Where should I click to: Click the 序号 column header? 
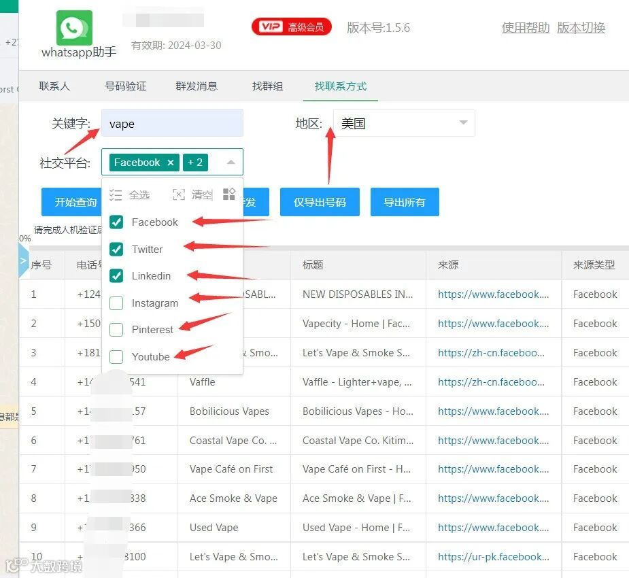coord(41,265)
